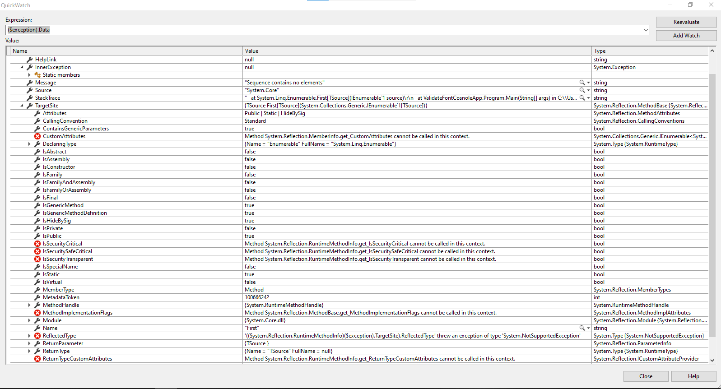Click the Type column header
The width and height of the screenshot is (721, 389).
pyautogui.click(x=650, y=51)
